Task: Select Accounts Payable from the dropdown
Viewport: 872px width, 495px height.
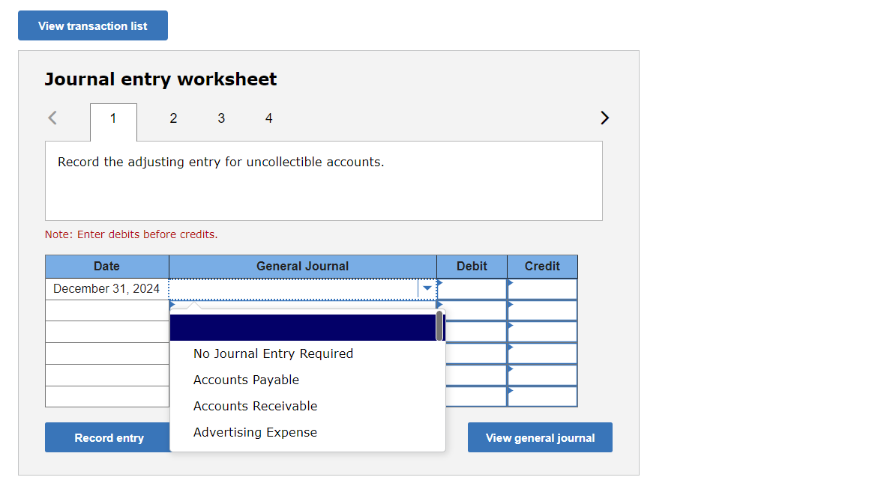Action: (x=246, y=380)
